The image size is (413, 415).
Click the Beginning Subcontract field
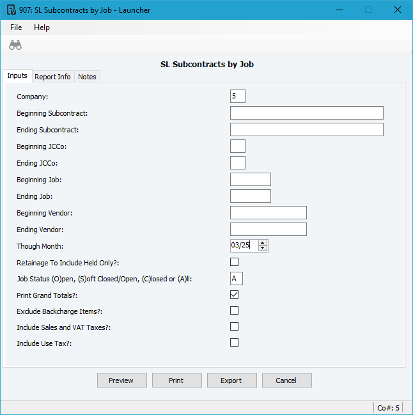pyautogui.click(x=307, y=113)
